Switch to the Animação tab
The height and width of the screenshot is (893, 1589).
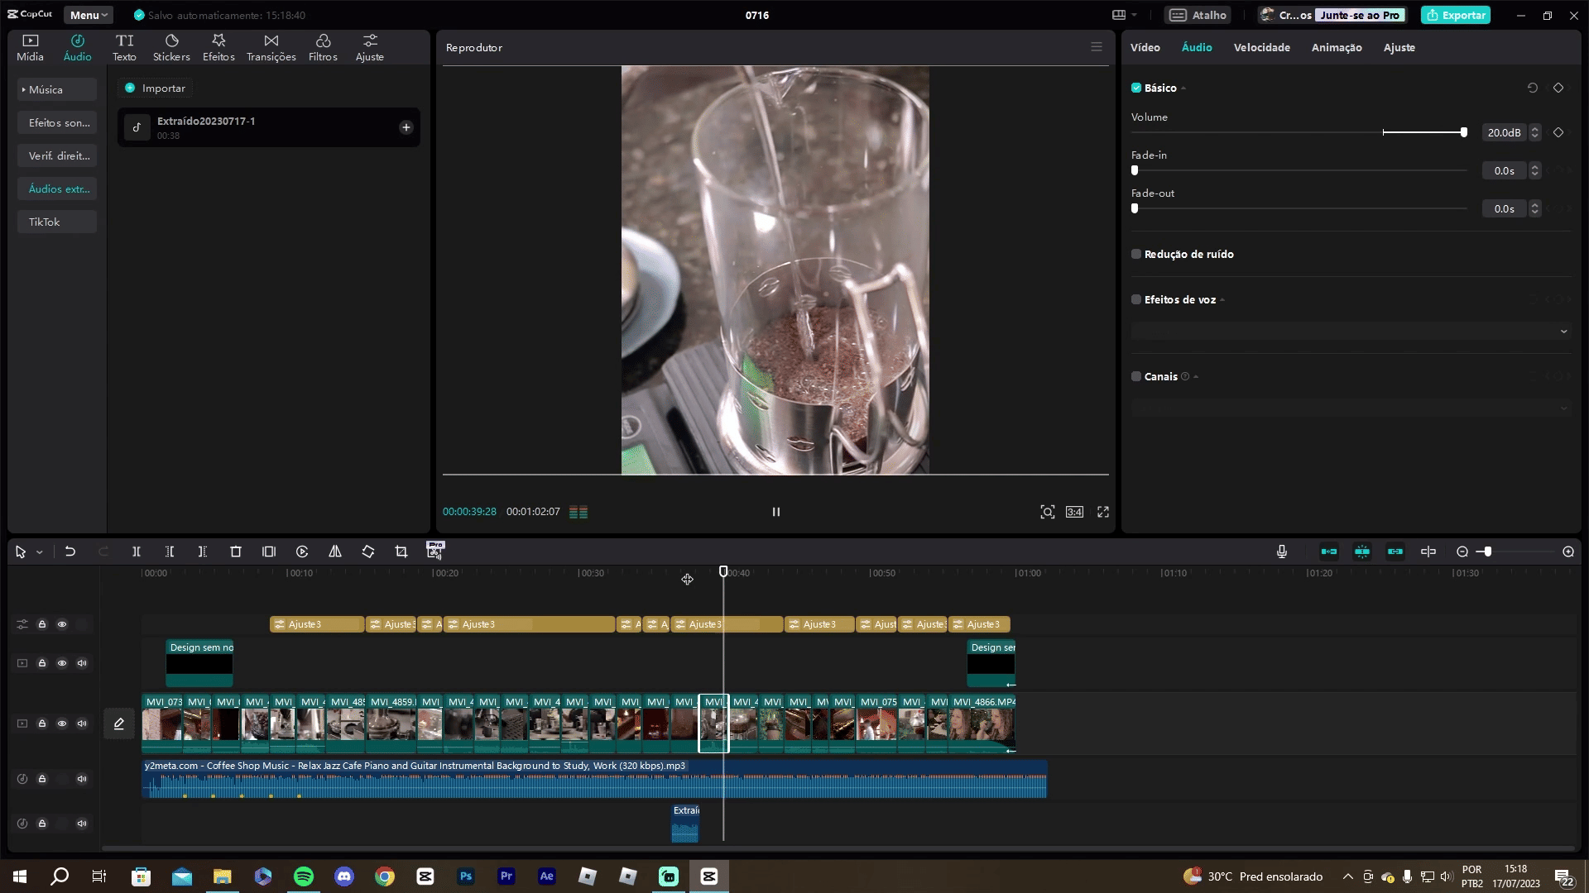click(x=1336, y=47)
